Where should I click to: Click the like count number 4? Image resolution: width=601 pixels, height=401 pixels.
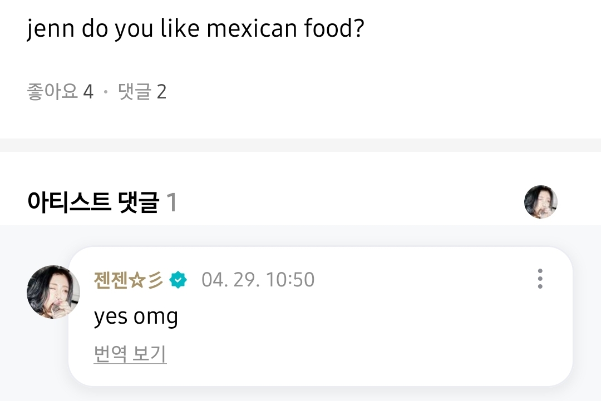tap(88, 92)
